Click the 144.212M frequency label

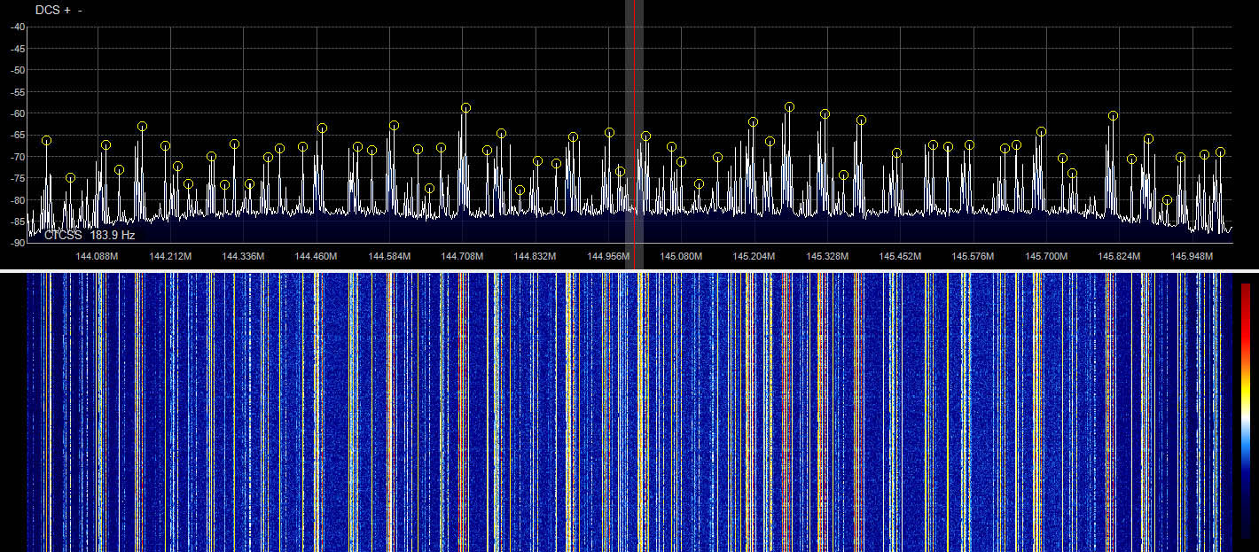click(x=170, y=257)
